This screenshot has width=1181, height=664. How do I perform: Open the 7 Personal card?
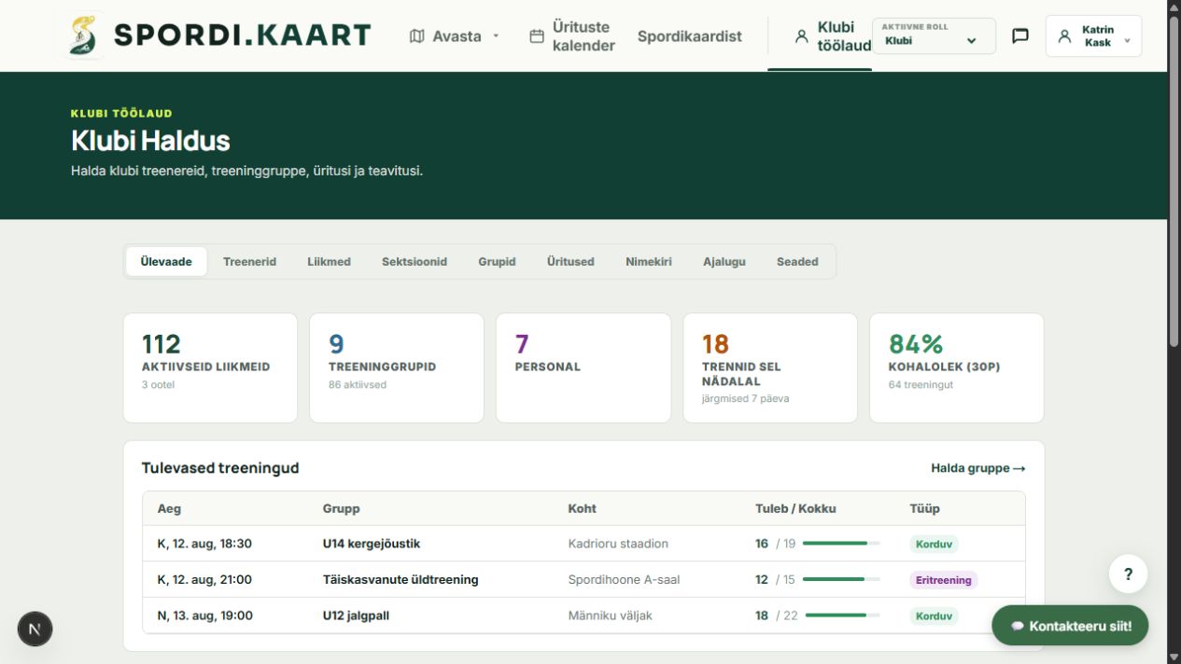pos(583,367)
